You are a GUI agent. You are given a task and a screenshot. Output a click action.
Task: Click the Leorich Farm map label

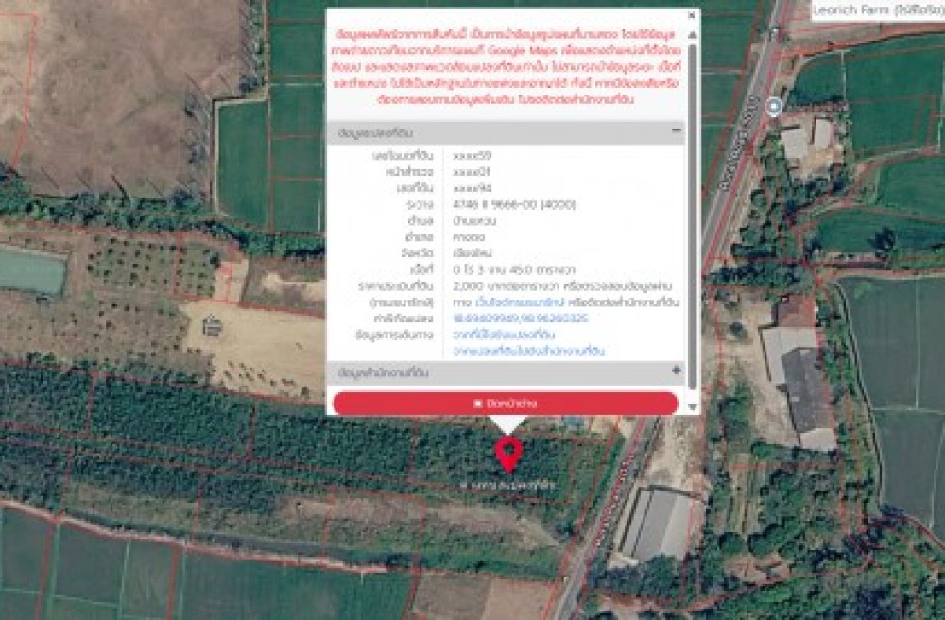[x=878, y=10]
